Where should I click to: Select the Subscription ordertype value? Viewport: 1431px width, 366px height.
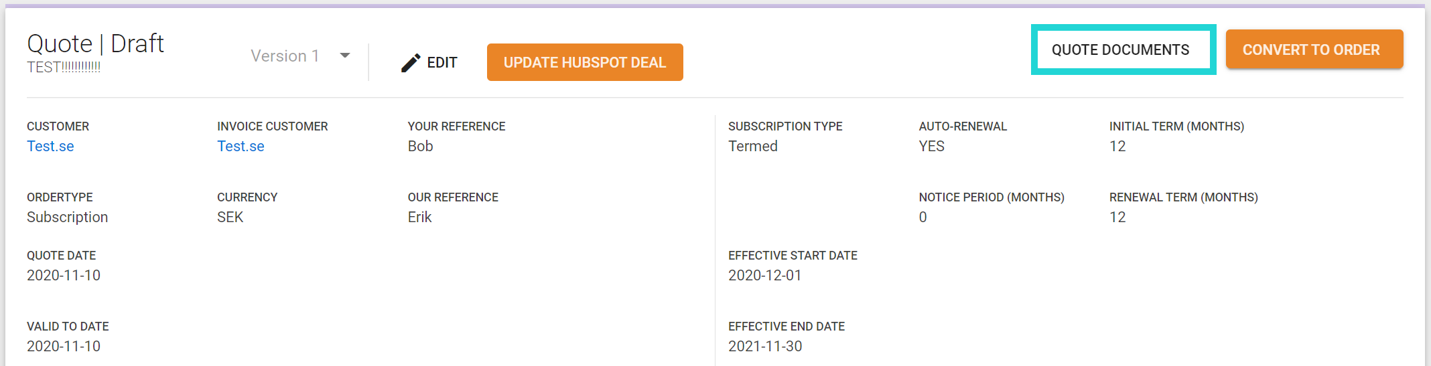pos(67,217)
